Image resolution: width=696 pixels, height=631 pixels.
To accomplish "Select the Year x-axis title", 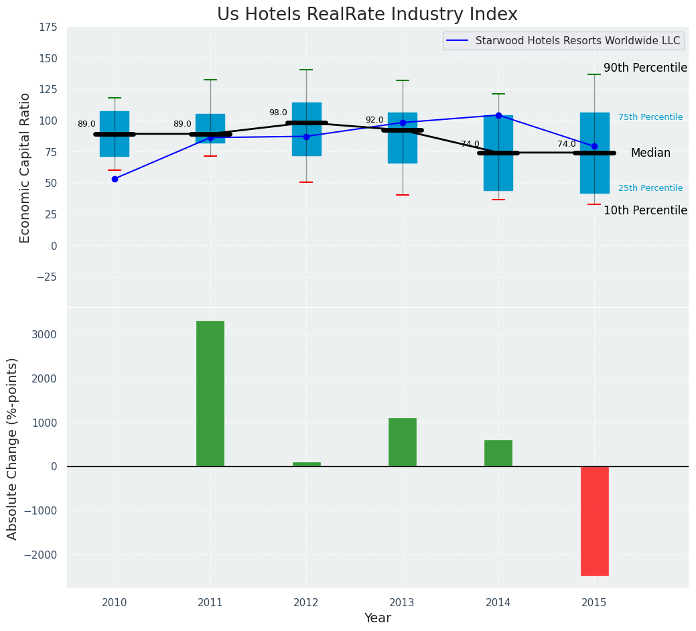I will tap(377, 618).
